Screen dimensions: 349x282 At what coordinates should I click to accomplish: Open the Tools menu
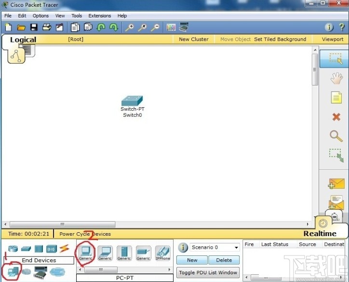tap(77, 16)
